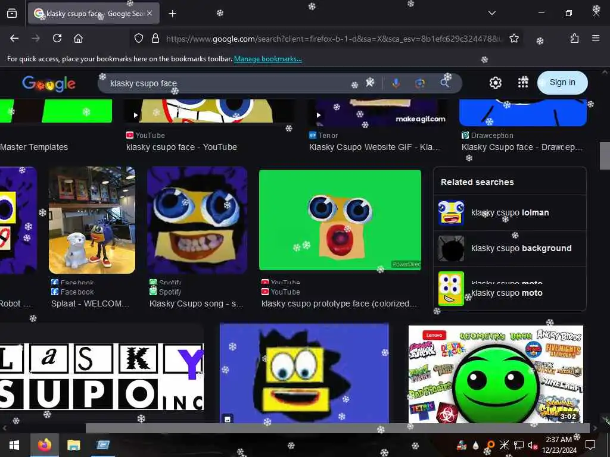Open Klasky Csupo face Drawception result
610x457 pixels.
coord(522,148)
